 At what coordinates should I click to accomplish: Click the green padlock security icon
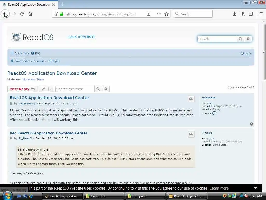tap(62, 14)
